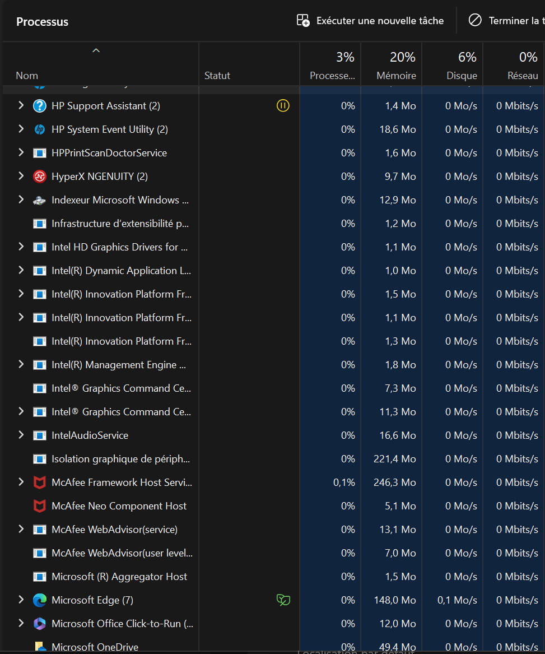Click the HP System Event Utility logo icon

(40, 129)
